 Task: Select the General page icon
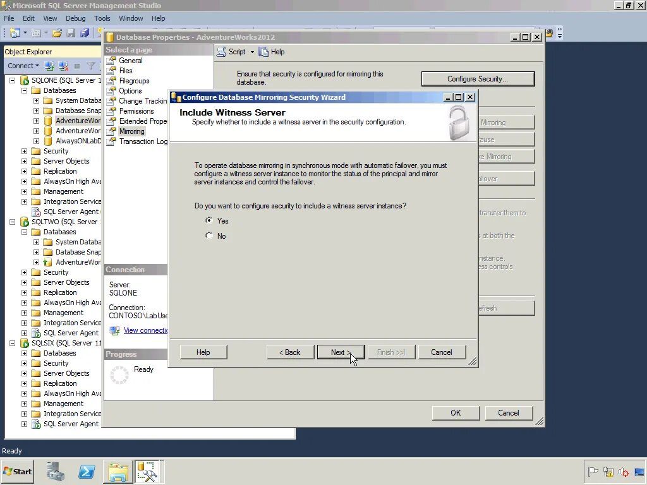(111, 61)
